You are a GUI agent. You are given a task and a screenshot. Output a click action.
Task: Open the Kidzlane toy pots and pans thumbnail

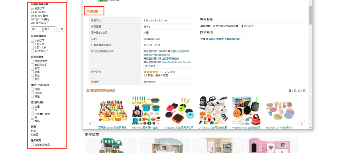(x=179, y=110)
